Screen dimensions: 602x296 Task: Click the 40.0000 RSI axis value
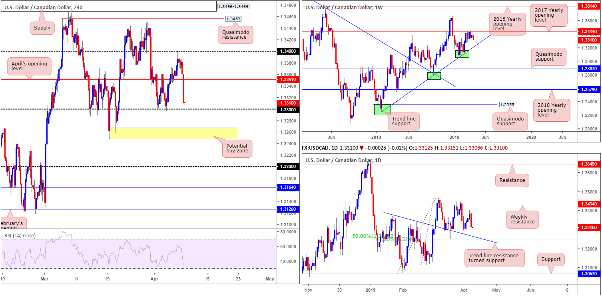288,261
